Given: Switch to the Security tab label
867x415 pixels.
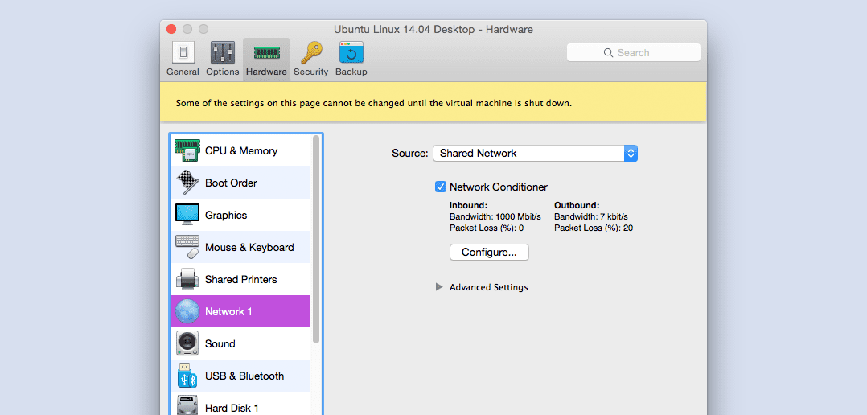Looking at the screenshot, I should point(310,72).
